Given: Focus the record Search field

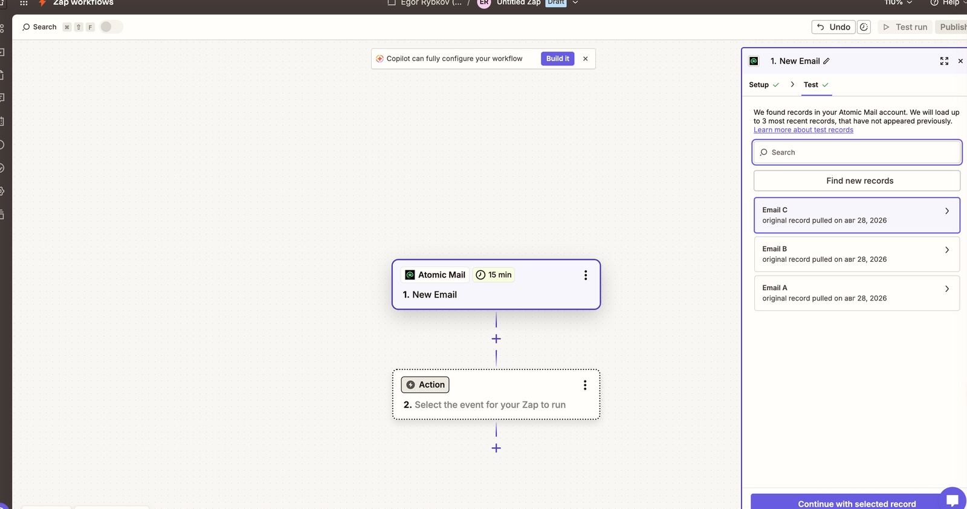Looking at the screenshot, I should pos(857,152).
